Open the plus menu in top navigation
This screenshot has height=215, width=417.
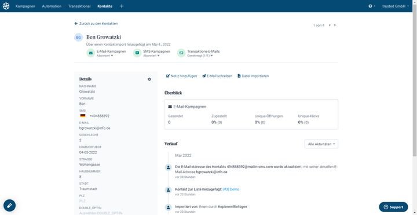[122, 6]
